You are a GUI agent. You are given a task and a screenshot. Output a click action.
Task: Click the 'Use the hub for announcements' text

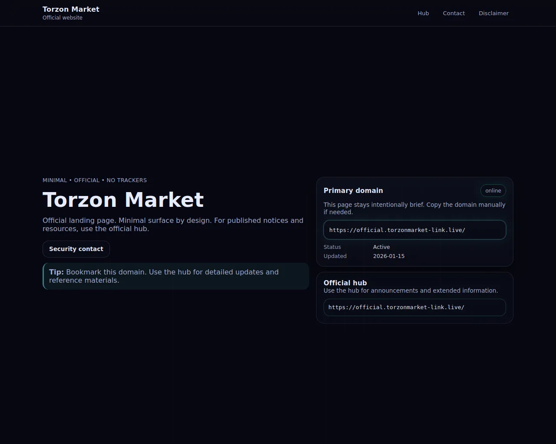(410, 291)
